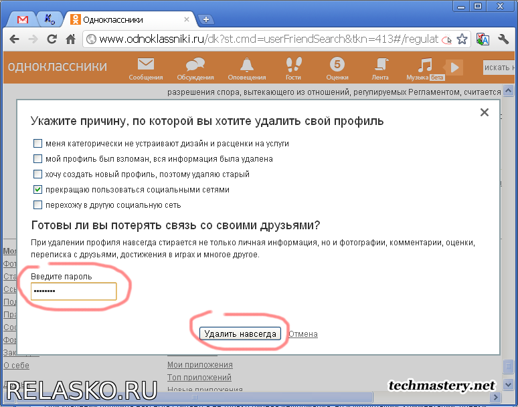Check the design and prices dissatisfaction box
The height and width of the screenshot is (407, 518).
click(x=38, y=144)
